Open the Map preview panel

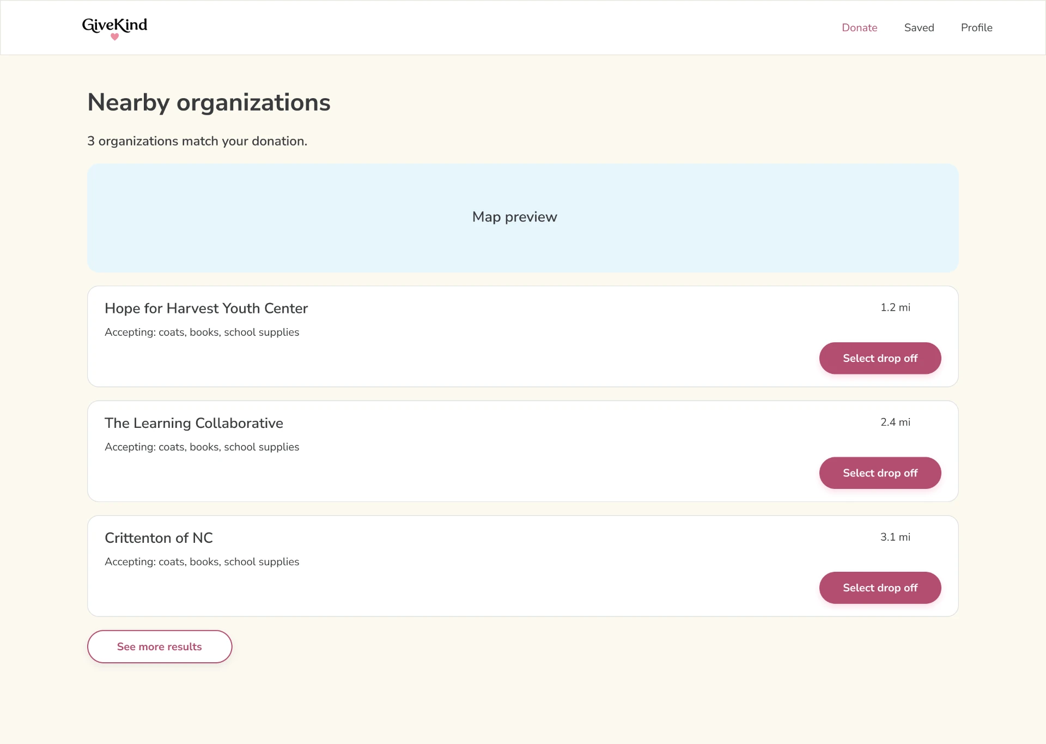tap(523, 218)
